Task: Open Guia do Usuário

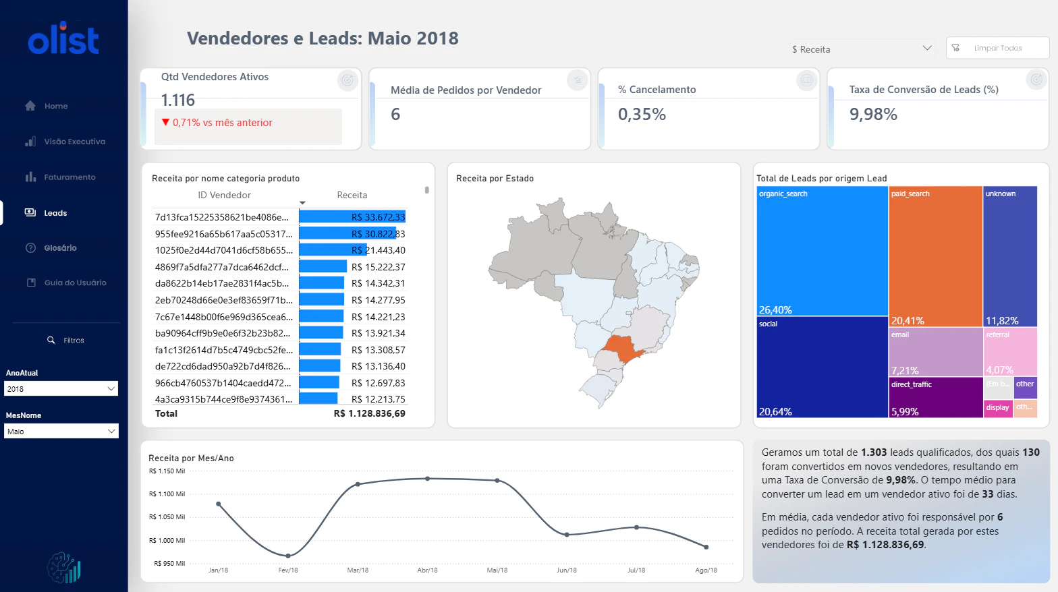Action: [x=75, y=283]
